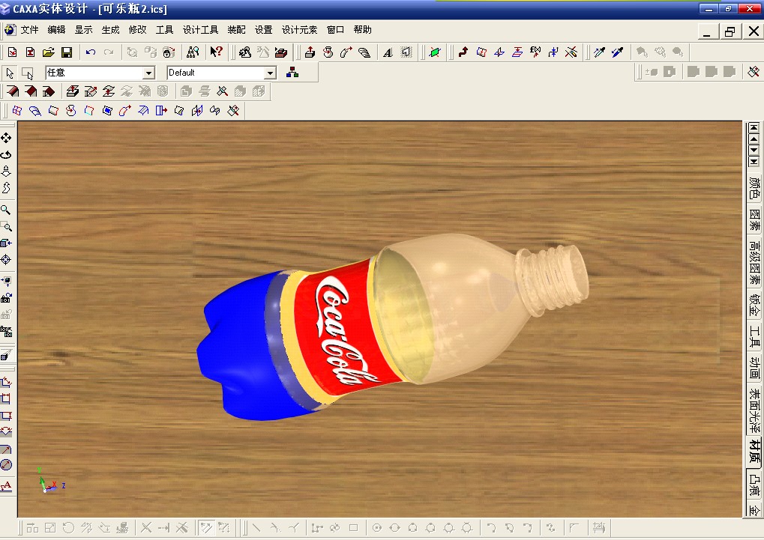This screenshot has height=540, width=764.
Task: Open the 设置 menu
Action: (264, 30)
